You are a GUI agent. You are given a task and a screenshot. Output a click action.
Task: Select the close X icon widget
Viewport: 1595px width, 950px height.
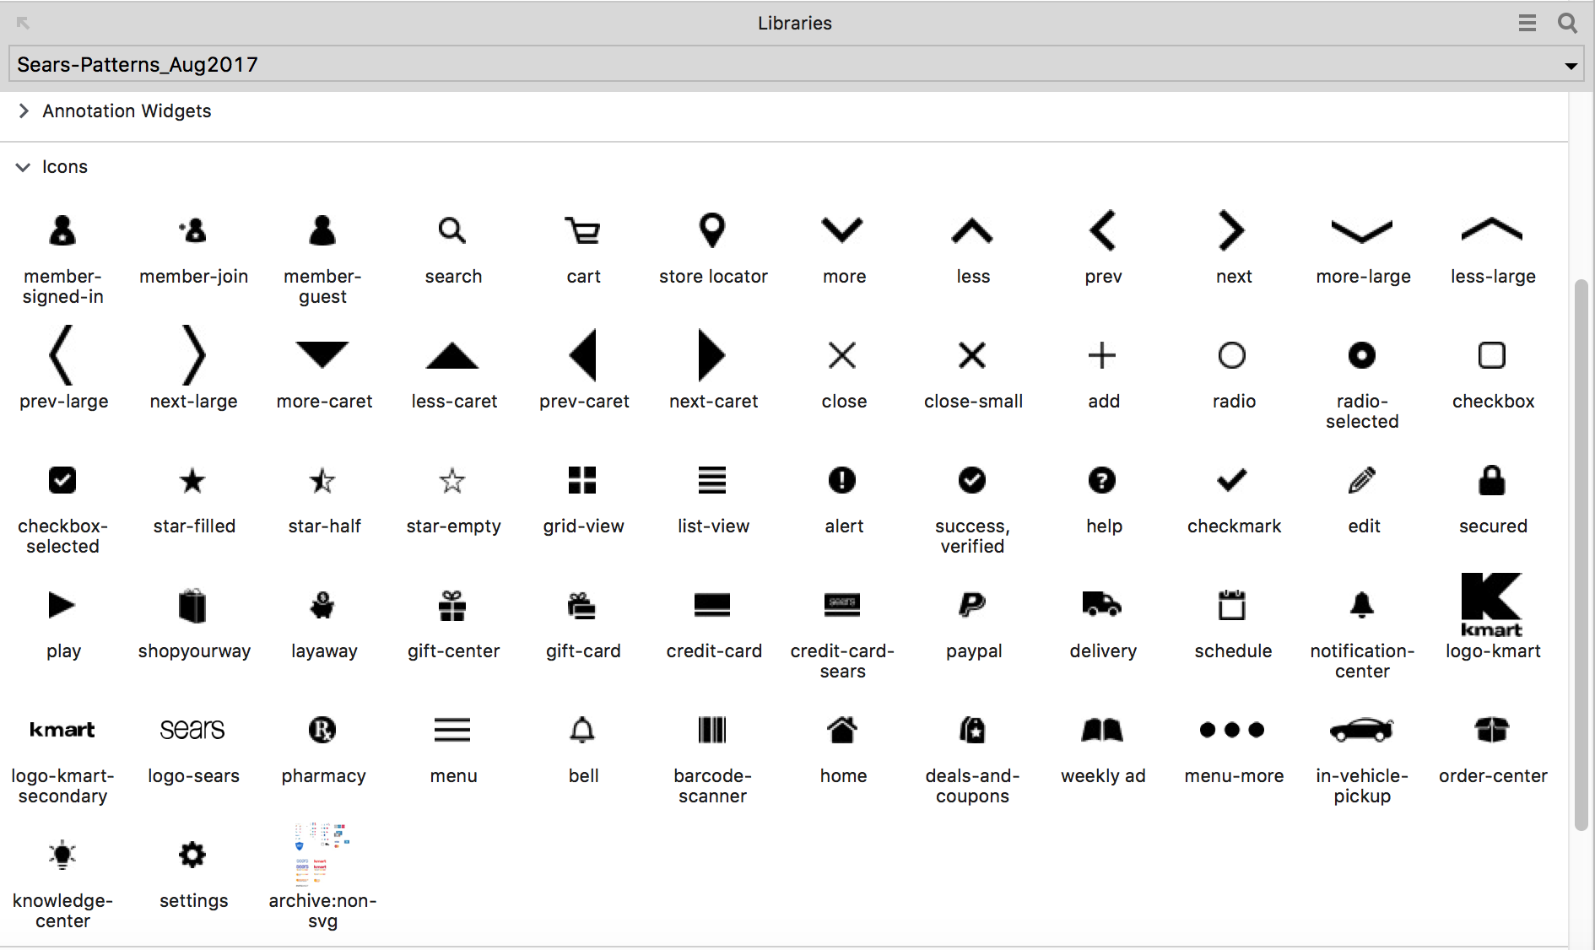(842, 355)
